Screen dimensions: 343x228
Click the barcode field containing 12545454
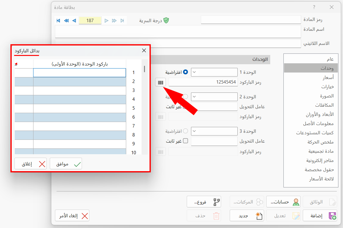point(203,82)
